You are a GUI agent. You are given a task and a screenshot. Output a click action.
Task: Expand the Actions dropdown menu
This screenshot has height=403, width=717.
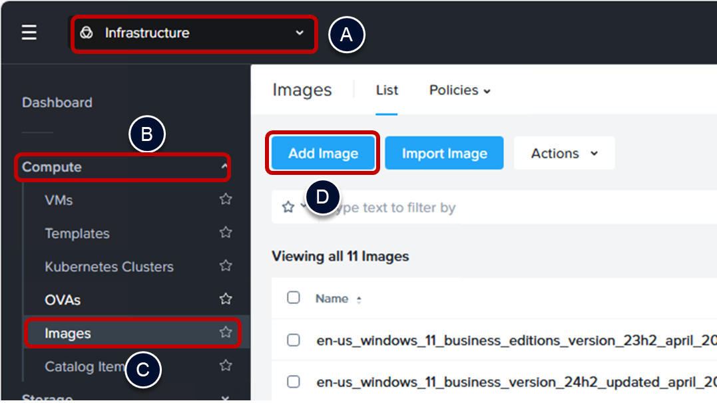point(564,154)
